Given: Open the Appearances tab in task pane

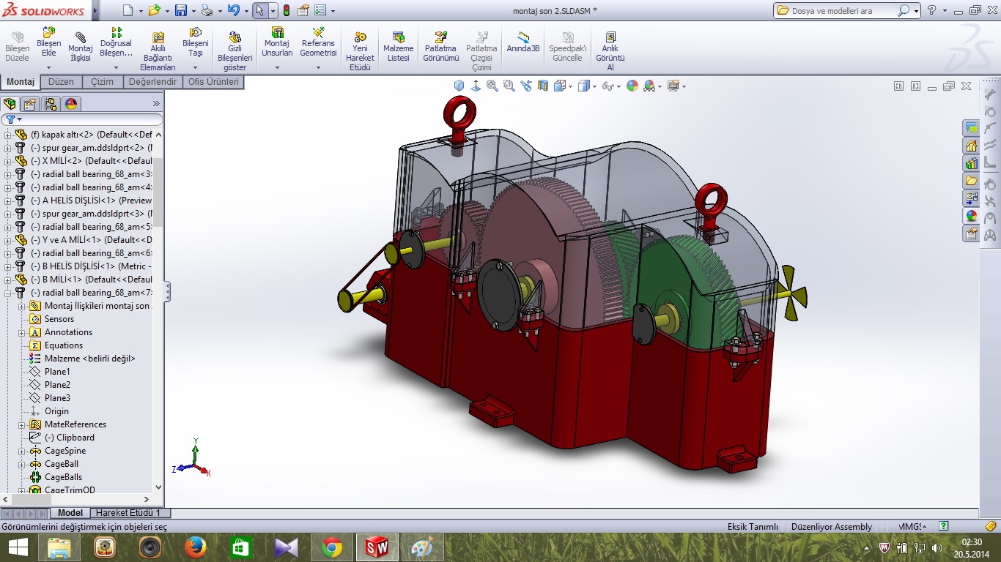Looking at the screenshot, I should [x=971, y=216].
